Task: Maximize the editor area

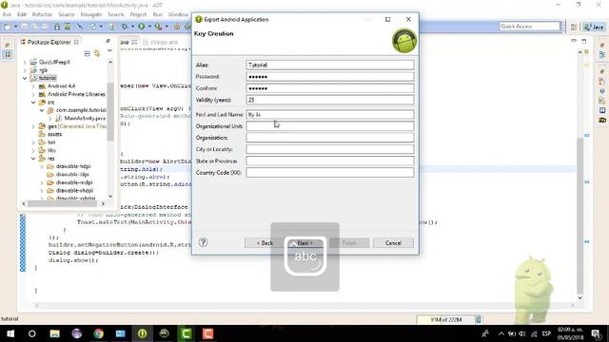Action: point(583,41)
